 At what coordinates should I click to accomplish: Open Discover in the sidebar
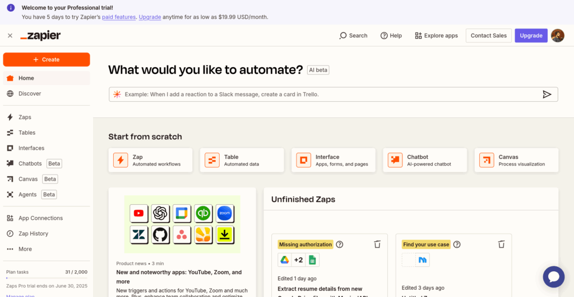click(47, 93)
